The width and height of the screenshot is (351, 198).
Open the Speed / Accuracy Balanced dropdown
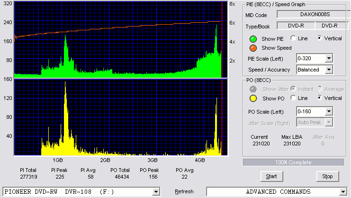[329, 70]
